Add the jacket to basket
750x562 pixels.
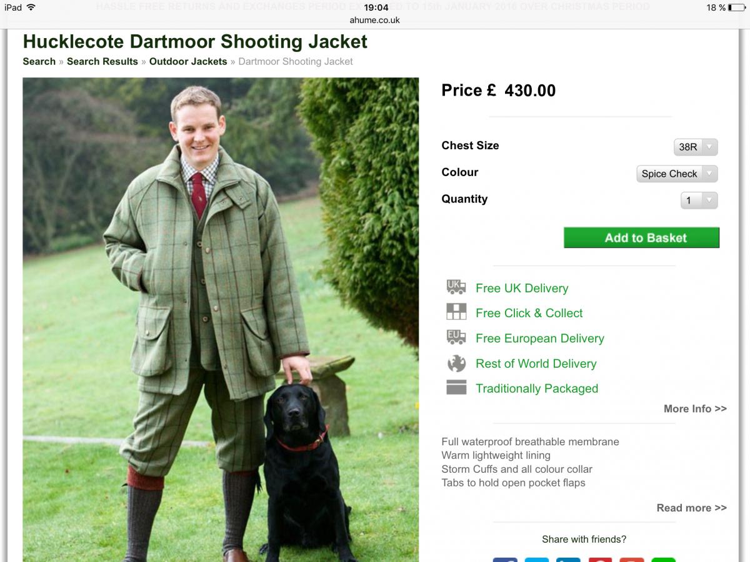click(641, 237)
